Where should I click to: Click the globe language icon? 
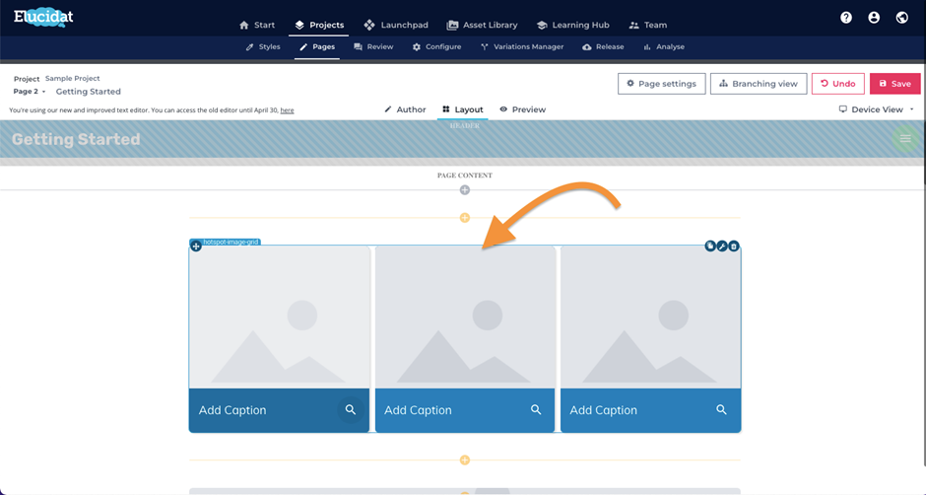(901, 18)
